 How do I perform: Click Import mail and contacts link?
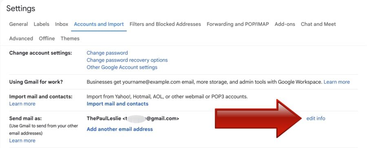tap(117, 104)
